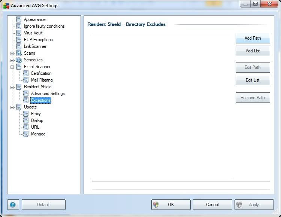
Task: Click the Add Path button
Action: click(x=253, y=38)
